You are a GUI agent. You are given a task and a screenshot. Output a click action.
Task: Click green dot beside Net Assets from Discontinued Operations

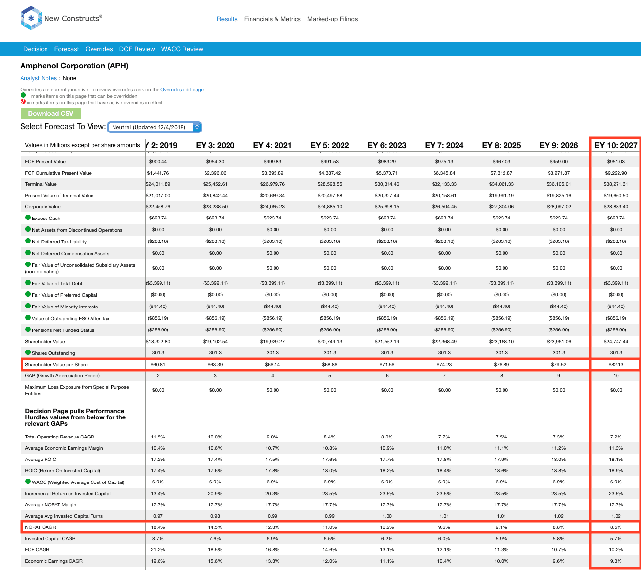click(x=28, y=229)
